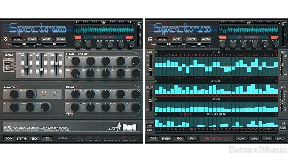Click red previous-sample button in left window

click(78, 37)
